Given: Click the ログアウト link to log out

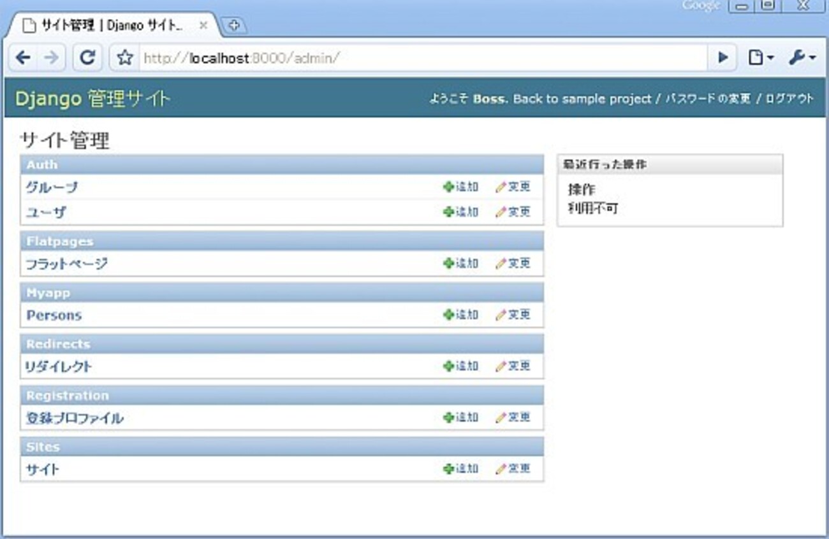Looking at the screenshot, I should pyautogui.click(x=789, y=99).
